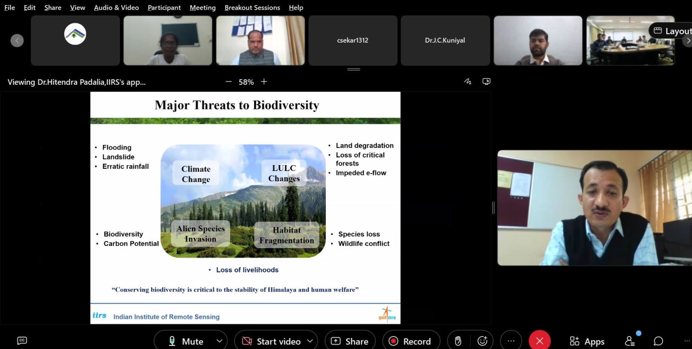Raise hand using the hand icon
692x349 pixels.
(x=458, y=341)
